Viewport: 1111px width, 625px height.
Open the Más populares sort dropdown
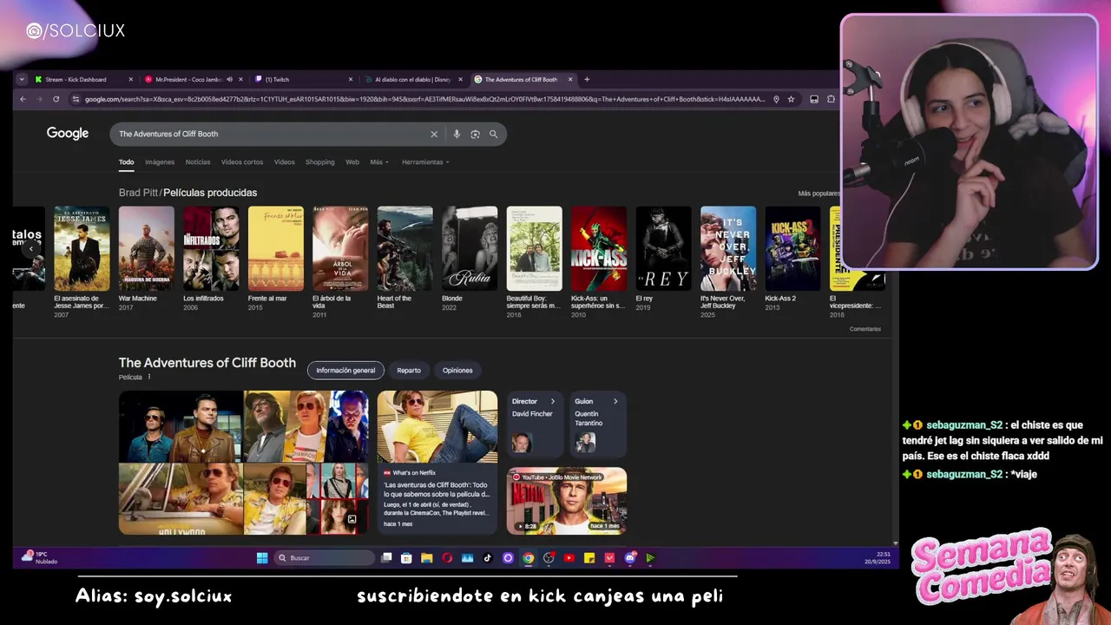pos(818,194)
